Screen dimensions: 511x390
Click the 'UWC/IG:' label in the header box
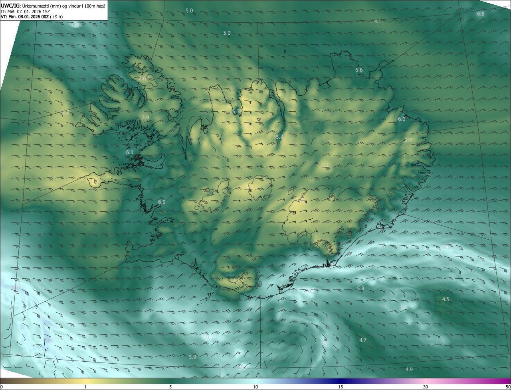11,6
